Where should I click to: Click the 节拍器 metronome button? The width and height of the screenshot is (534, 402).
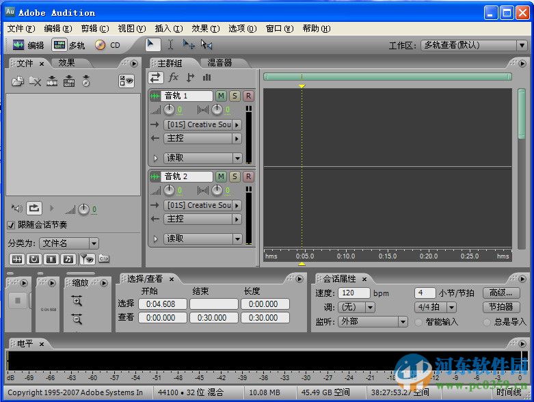tap(501, 307)
